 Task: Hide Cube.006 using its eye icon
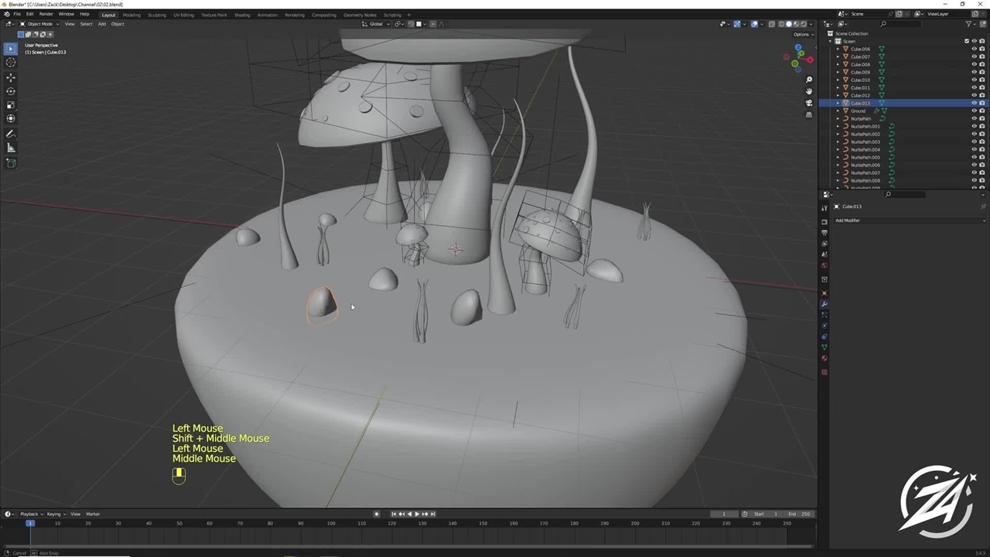(974, 49)
